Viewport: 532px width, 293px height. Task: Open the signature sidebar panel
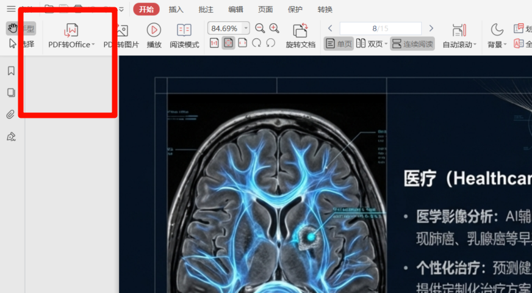(x=11, y=137)
